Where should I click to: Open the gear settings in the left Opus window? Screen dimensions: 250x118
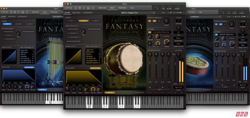(15, 12)
